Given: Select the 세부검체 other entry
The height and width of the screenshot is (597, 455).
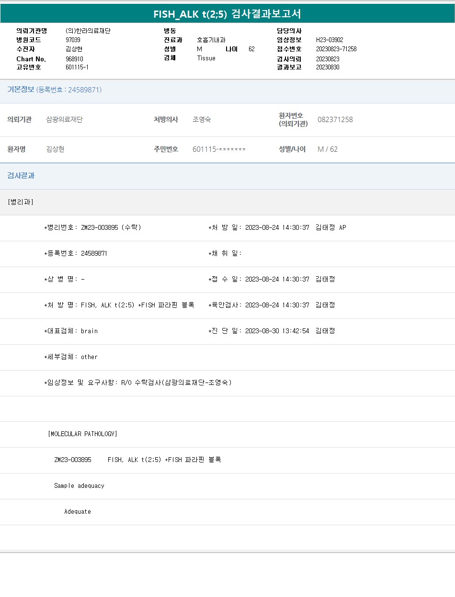Looking at the screenshot, I should point(89,357).
